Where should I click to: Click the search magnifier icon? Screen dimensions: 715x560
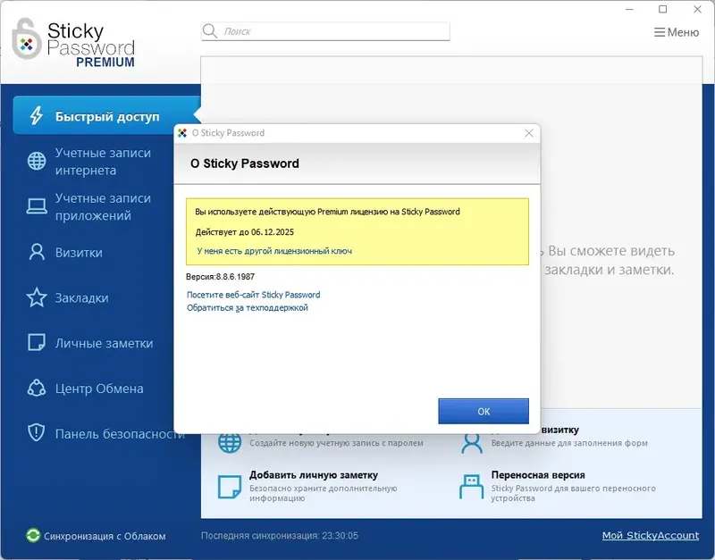(x=210, y=29)
